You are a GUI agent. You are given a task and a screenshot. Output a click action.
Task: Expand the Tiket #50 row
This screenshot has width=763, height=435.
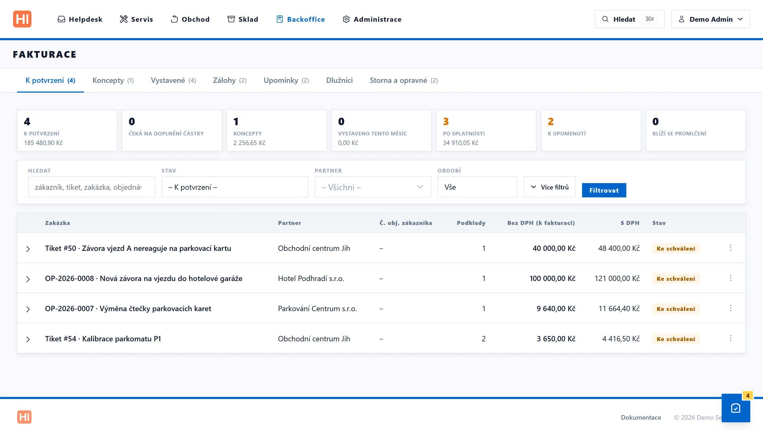28,249
